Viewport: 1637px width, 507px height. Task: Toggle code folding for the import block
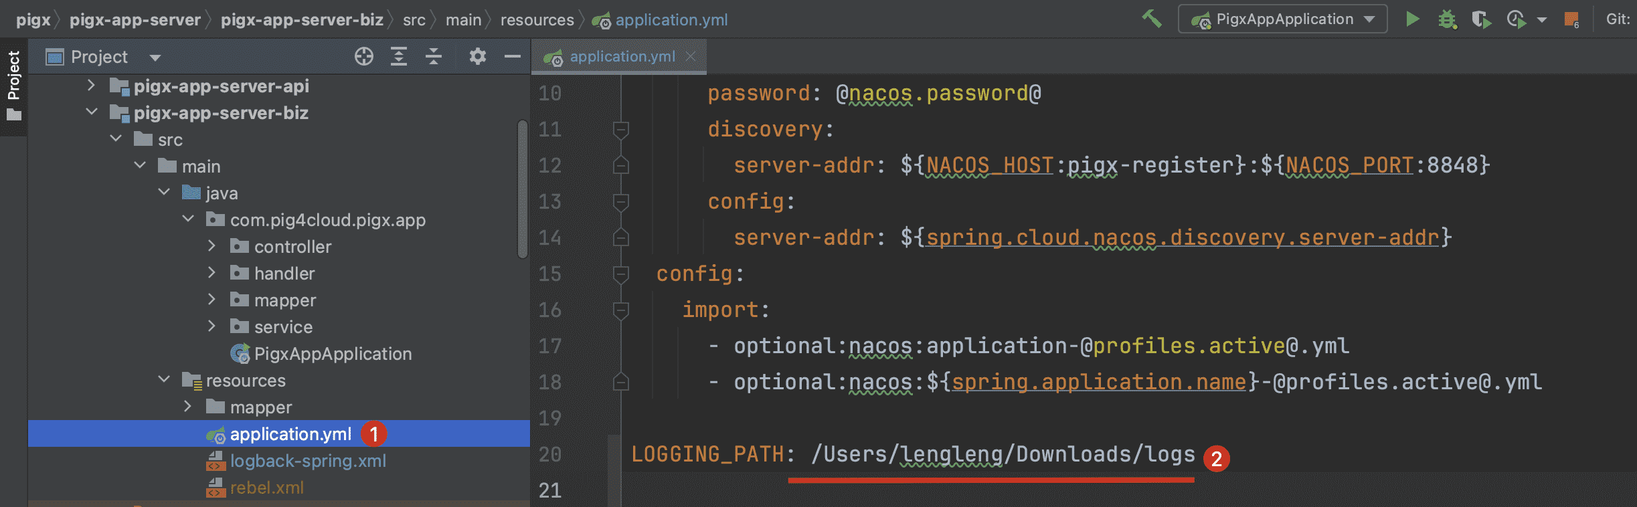620,310
